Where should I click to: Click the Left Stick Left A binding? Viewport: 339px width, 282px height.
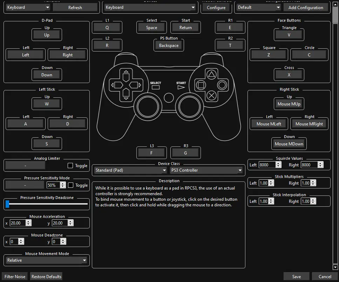coord(26,124)
